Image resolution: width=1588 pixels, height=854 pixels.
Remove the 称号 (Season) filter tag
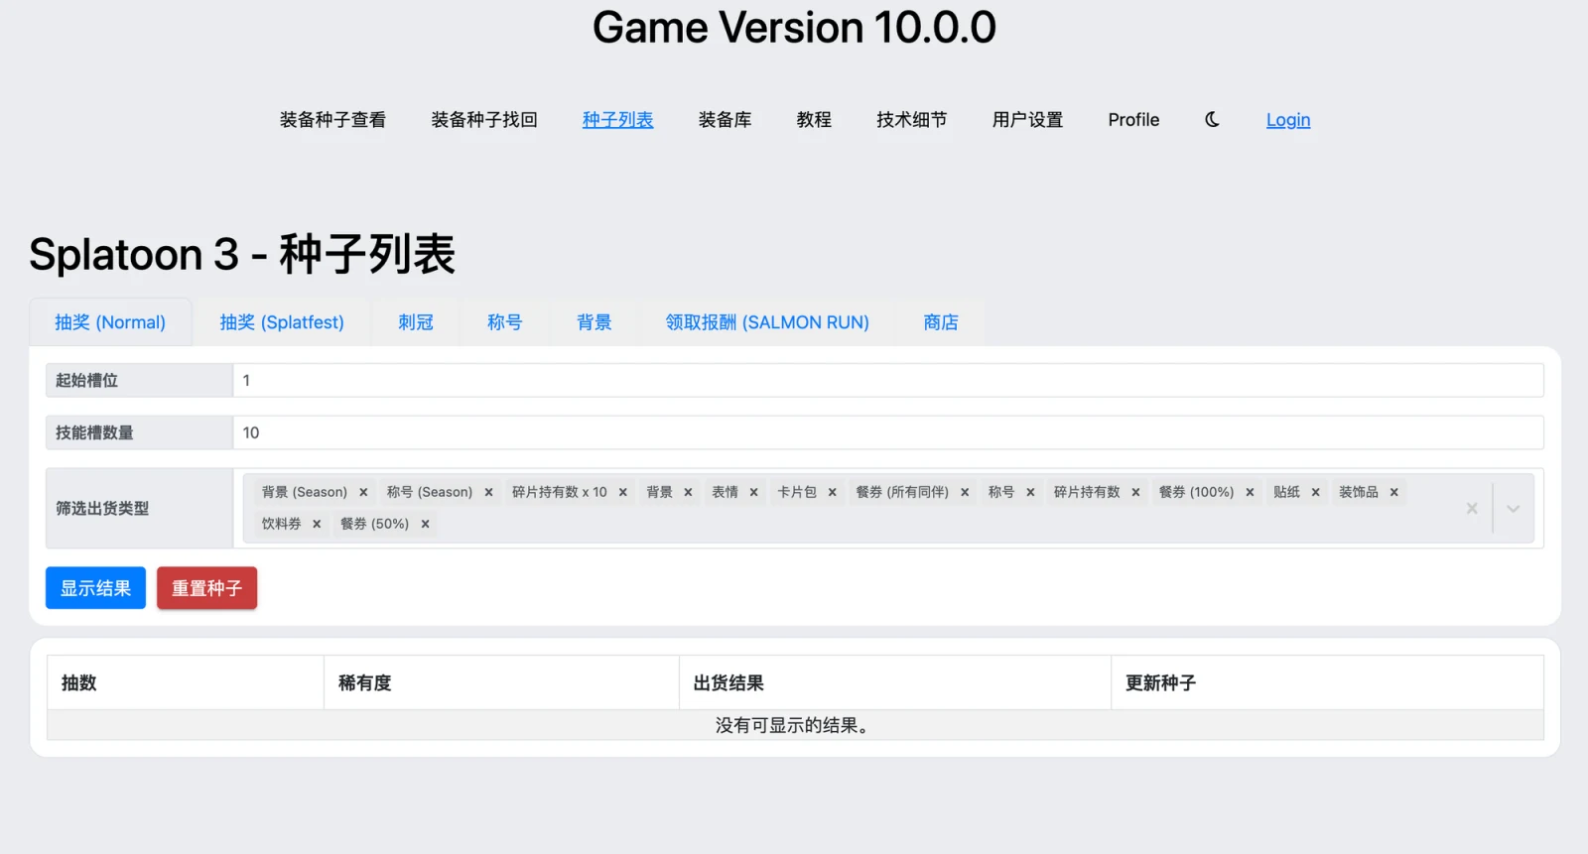tap(488, 492)
